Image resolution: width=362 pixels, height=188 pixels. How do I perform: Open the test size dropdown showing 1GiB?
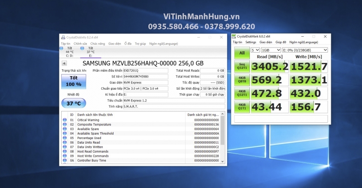tap(271, 50)
